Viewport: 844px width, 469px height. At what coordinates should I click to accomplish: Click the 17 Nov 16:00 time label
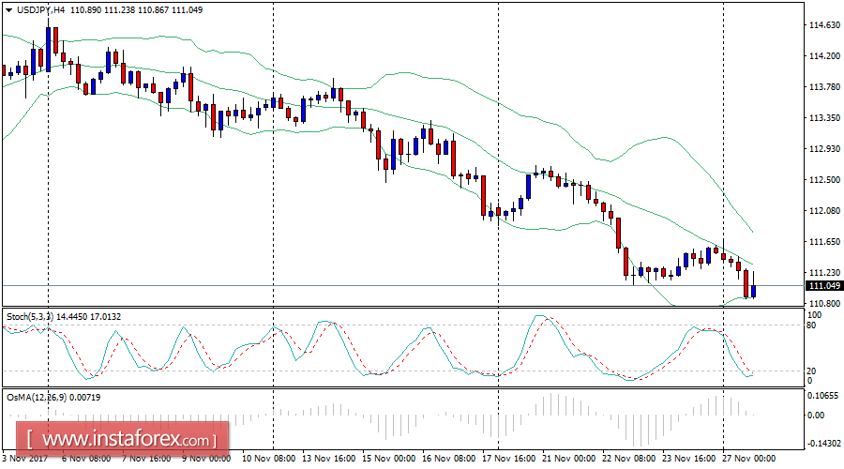tap(508, 459)
